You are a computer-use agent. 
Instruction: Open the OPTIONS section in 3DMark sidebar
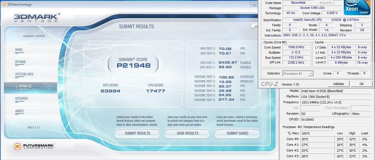coord(20,62)
